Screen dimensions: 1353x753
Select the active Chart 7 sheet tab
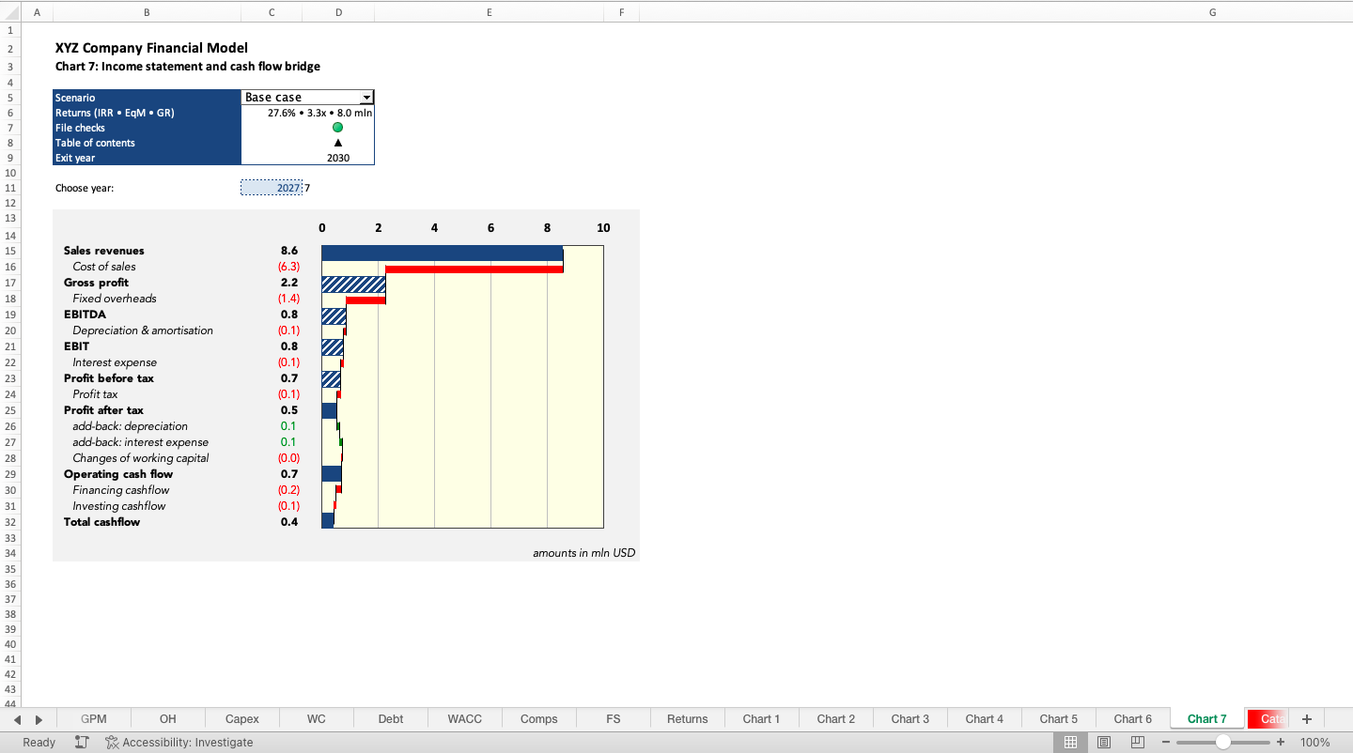pos(1207,719)
